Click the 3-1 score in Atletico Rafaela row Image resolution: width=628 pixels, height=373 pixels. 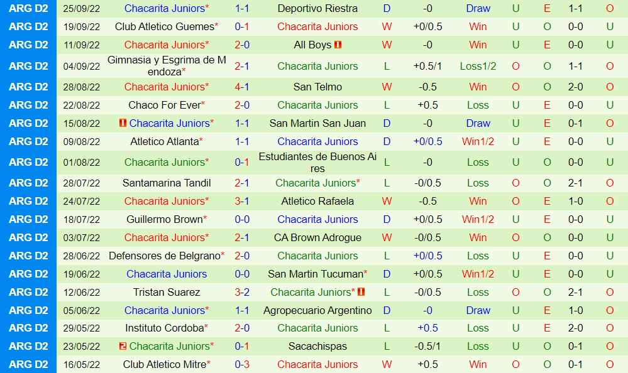tap(242, 202)
